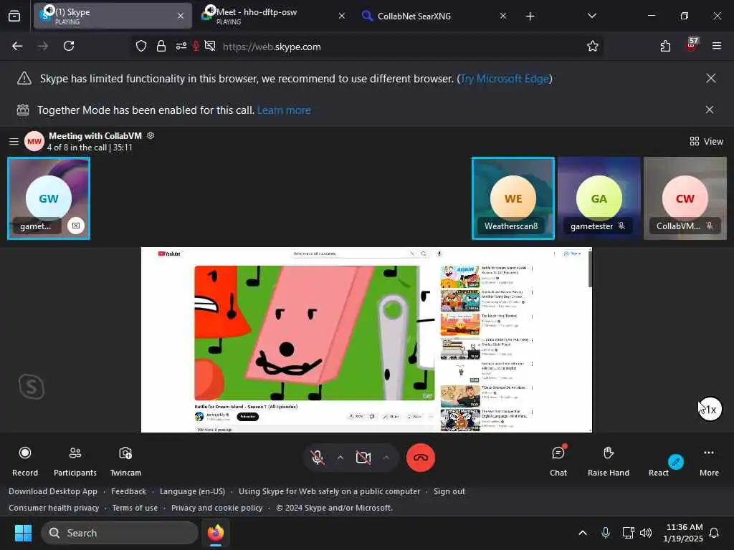Open Privacy and cookie policy
The height and width of the screenshot is (550, 734).
(x=216, y=508)
